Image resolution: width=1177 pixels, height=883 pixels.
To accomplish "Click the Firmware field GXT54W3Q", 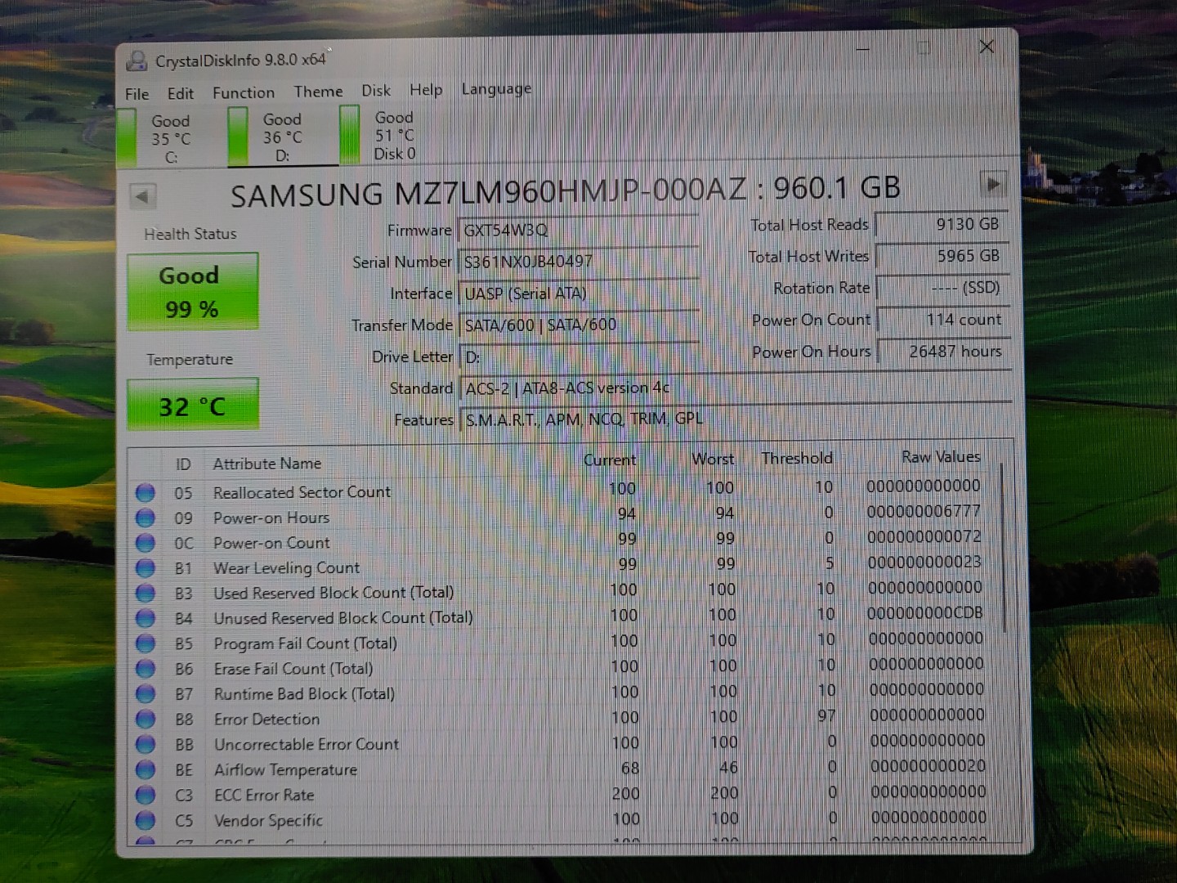I will click(578, 230).
